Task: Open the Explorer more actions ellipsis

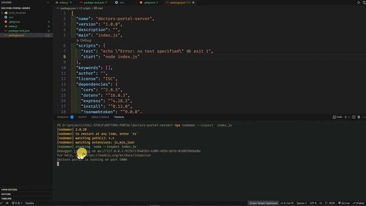Action: [48, 2]
